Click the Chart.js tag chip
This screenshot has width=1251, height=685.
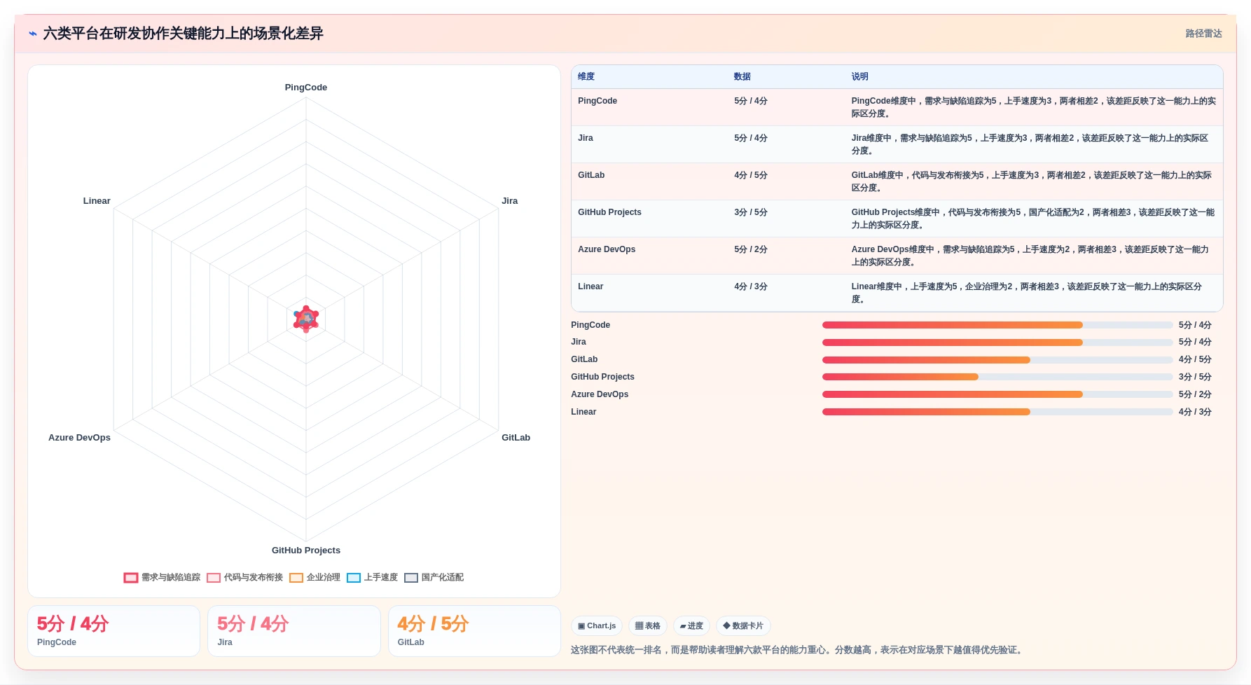597,626
